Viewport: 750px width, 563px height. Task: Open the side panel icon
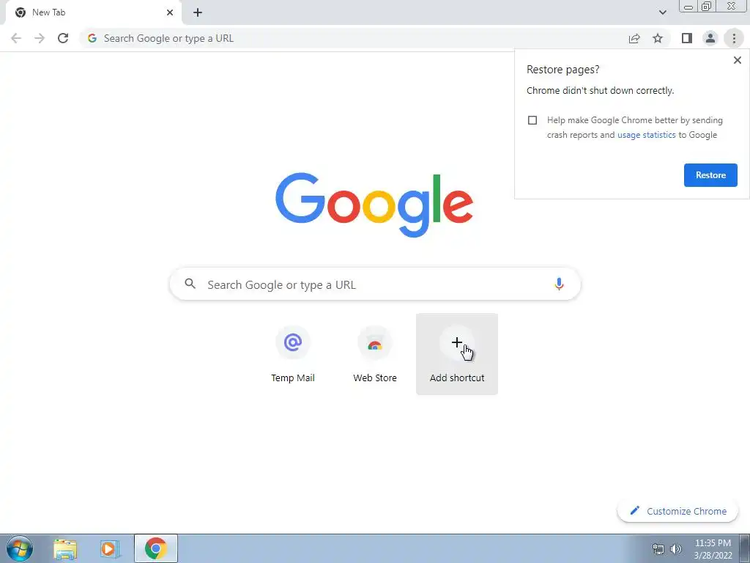(x=687, y=38)
